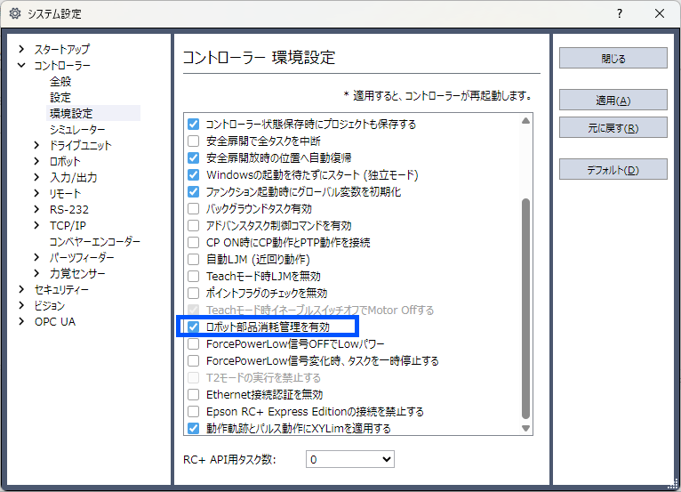Viewport: 681px width, 492px height.
Task: Expand the 力覚センサー node
Action: [x=36, y=273]
